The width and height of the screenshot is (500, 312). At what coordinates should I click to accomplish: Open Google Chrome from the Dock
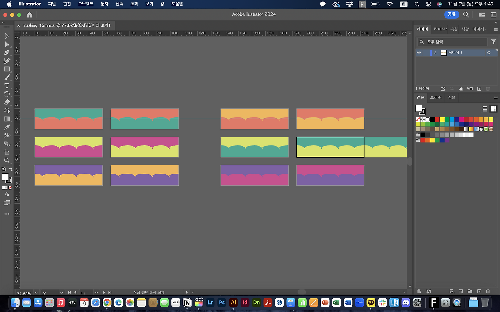pos(107,302)
